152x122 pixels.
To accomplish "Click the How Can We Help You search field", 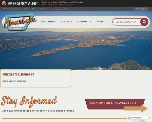I will tap(126, 22).
